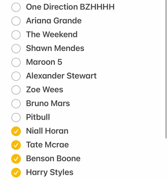Screen dimensions: 168x178
Task: Check off the Bruno Mars circle
Action: pos(16,104)
